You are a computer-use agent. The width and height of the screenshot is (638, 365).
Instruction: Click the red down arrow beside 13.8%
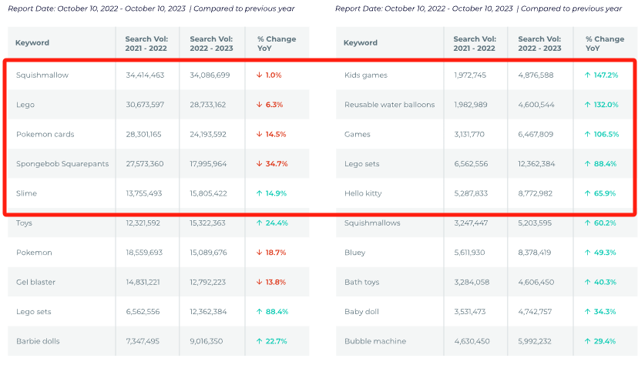click(259, 282)
